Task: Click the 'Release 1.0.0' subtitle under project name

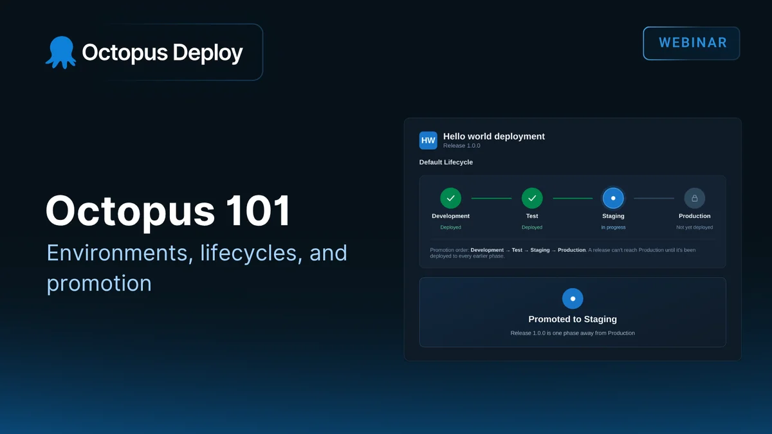Action: (x=462, y=146)
